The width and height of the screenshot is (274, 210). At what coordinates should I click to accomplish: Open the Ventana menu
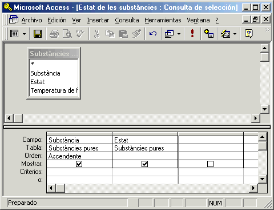point(198,20)
